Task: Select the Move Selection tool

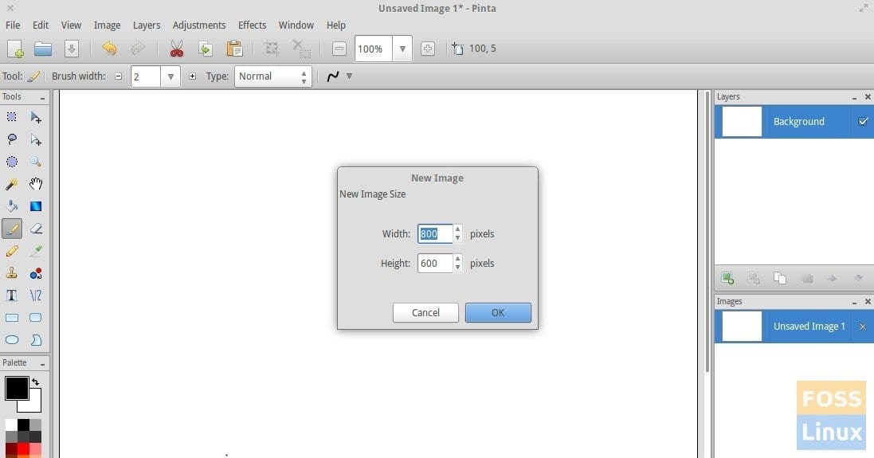Action: pyautogui.click(x=36, y=139)
